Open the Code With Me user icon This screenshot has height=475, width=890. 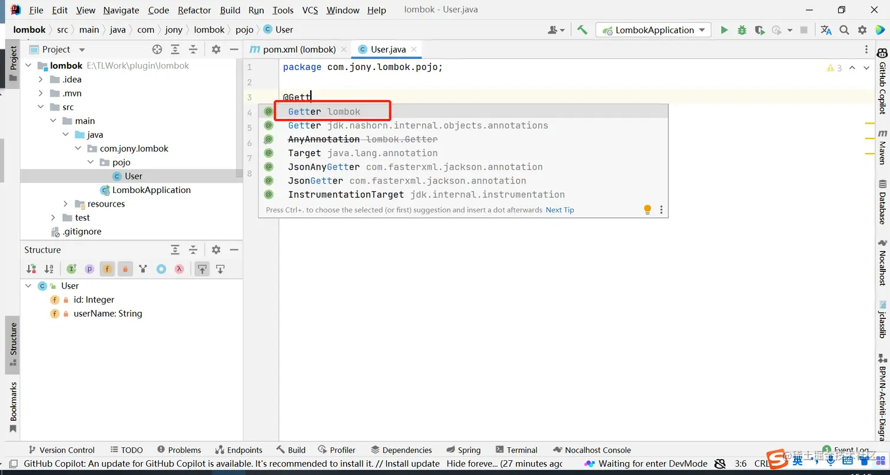point(556,30)
